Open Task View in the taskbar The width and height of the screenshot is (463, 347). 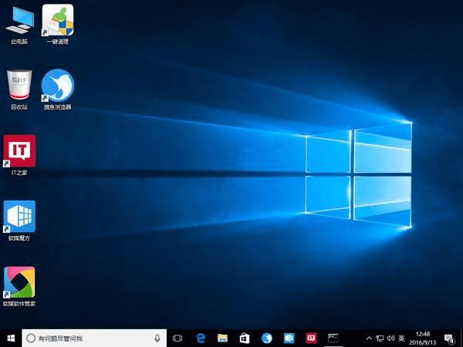(177, 339)
